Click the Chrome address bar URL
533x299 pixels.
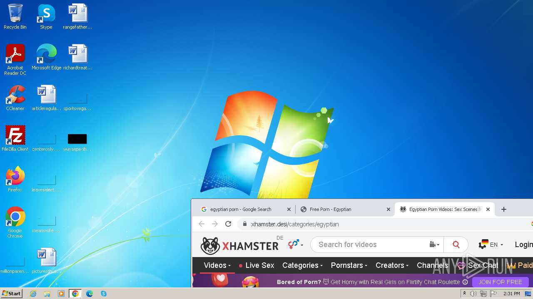click(x=295, y=224)
